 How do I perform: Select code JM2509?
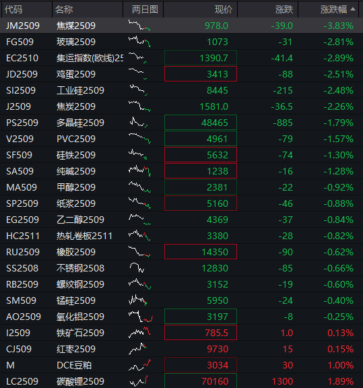coord(23,26)
